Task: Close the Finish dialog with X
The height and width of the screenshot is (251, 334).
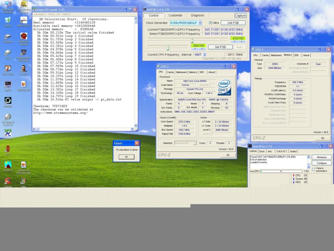Action: pos(137,143)
